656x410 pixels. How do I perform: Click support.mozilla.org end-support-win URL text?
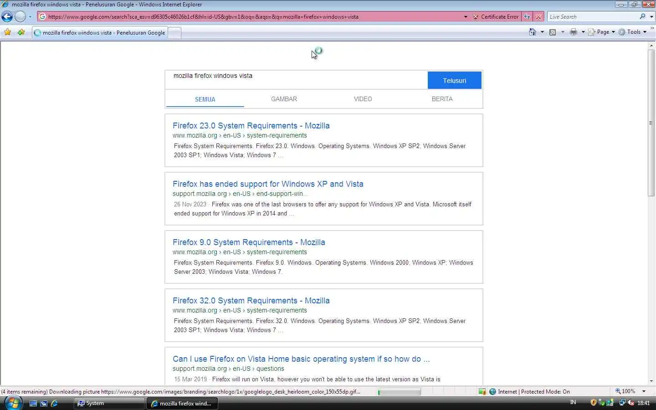point(240,194)
